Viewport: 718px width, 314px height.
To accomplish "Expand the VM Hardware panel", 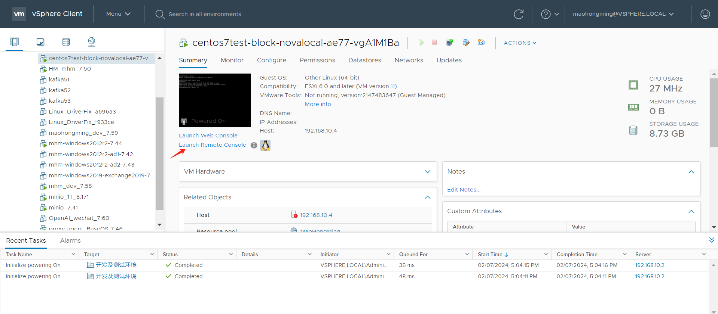I will (x=428, y=171).
